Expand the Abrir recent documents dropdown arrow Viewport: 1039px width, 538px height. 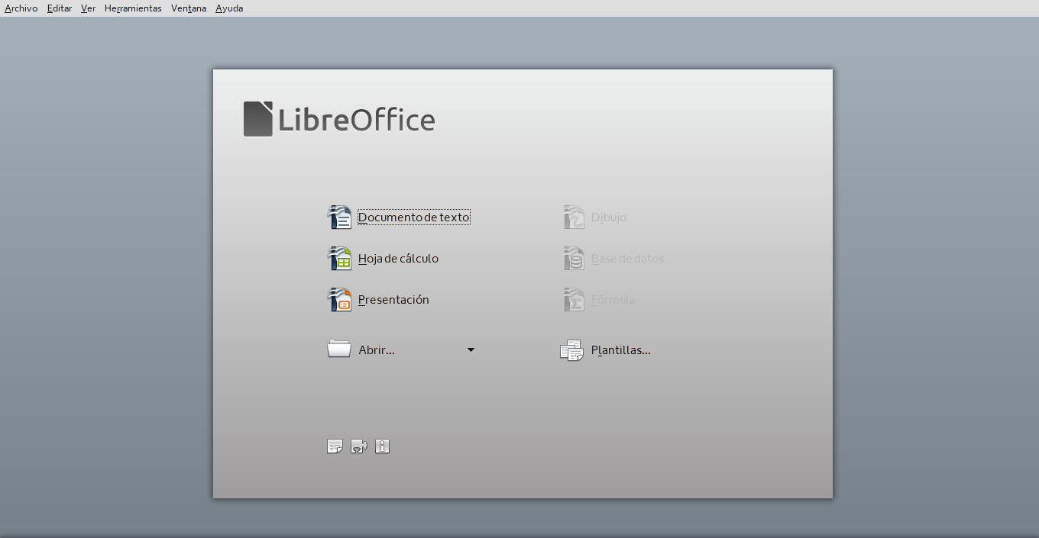point(471,350)
